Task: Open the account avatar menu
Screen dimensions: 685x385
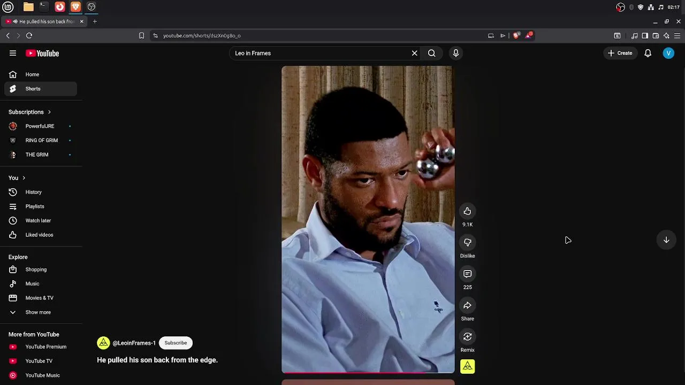Action: [668, 53]
